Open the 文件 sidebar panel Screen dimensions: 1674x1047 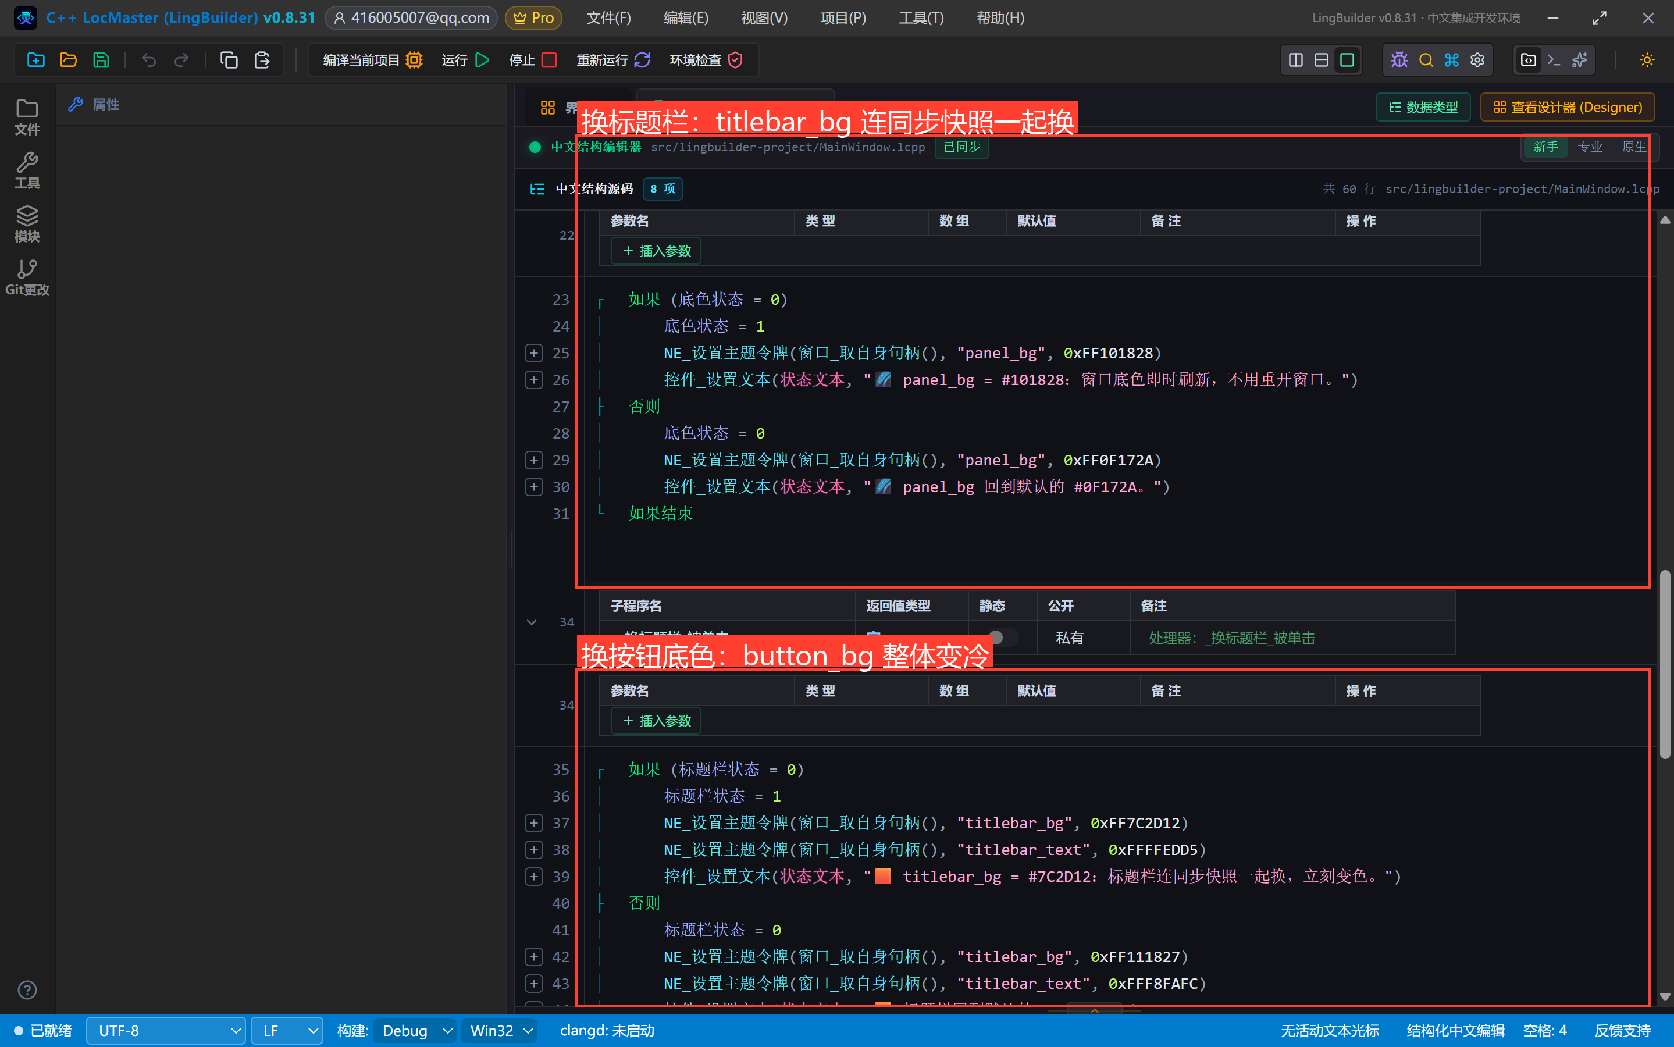(x=27, y=117)
